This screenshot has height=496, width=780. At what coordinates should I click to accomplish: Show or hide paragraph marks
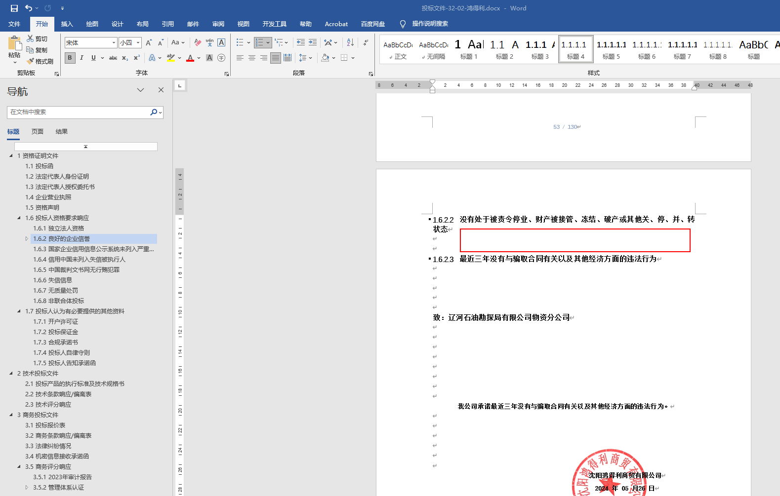click(x=366, y=42)
